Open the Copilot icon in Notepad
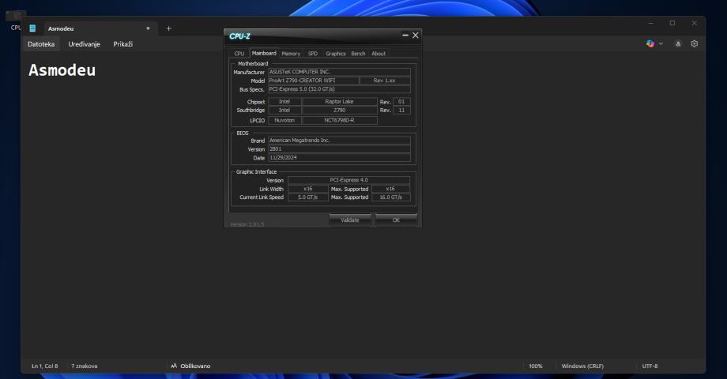The height and width of the screenshot is (379, 727). coord(650,43)
